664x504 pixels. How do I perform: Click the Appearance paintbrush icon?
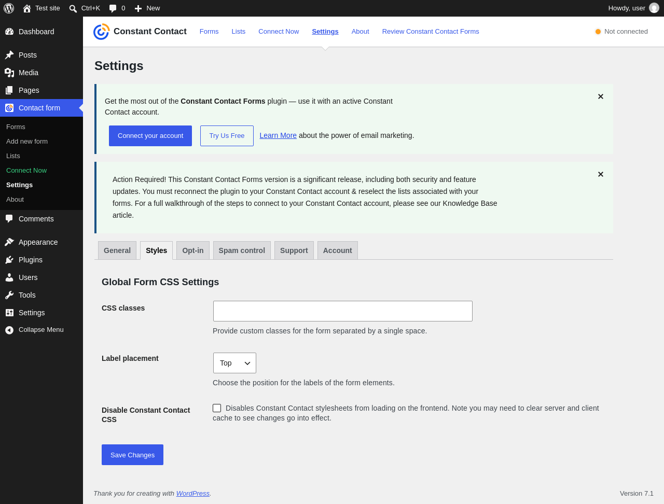coord(9,242)
